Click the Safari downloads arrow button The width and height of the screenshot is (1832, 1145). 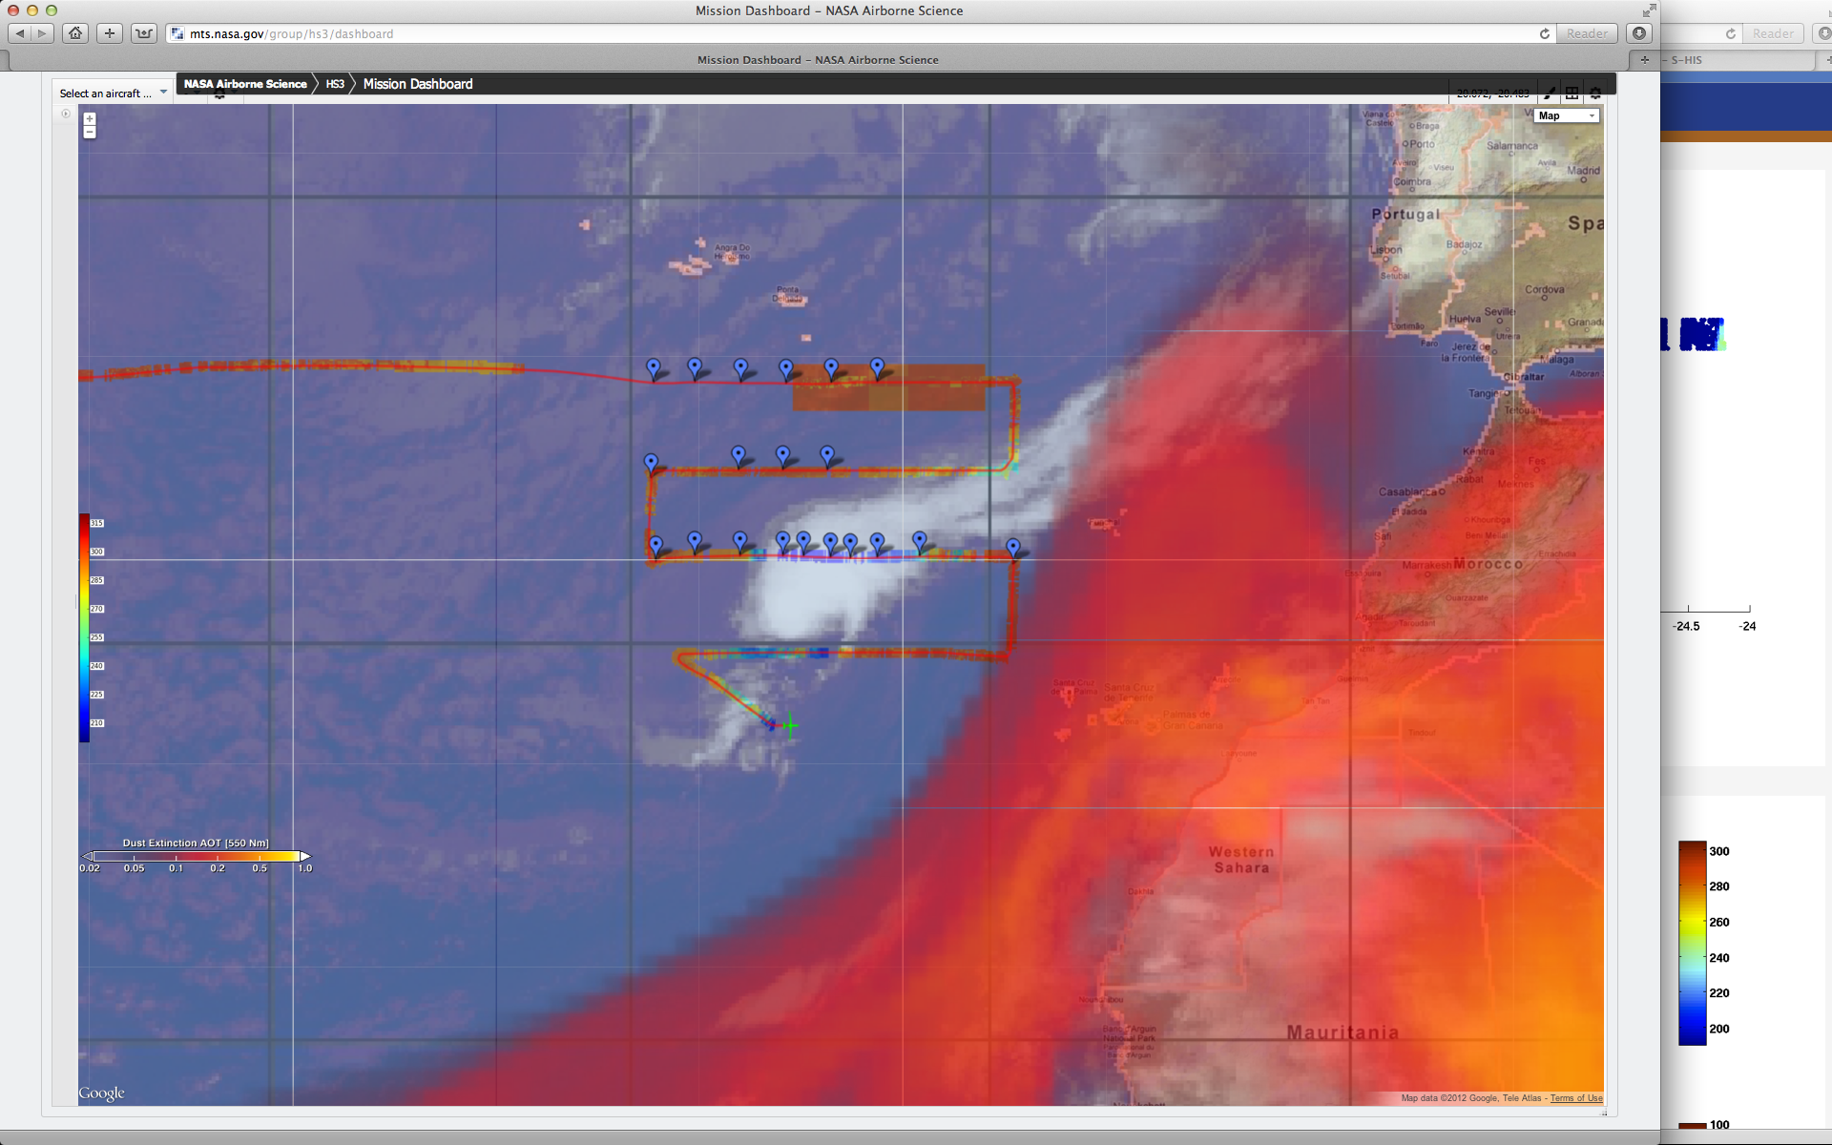(1639, 33)
